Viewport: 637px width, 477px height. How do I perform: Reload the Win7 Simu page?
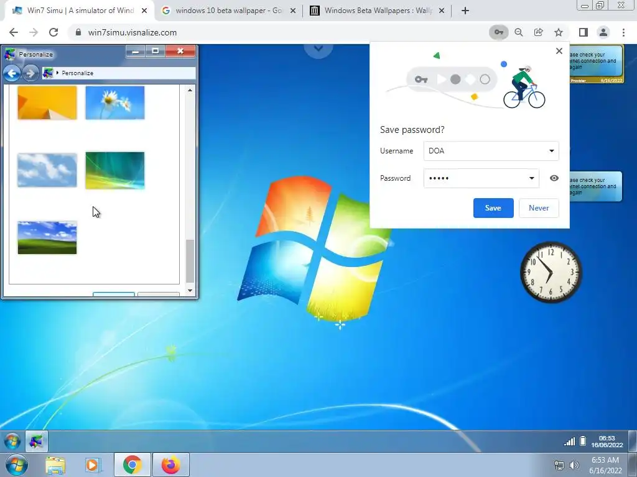coord(53,32)
